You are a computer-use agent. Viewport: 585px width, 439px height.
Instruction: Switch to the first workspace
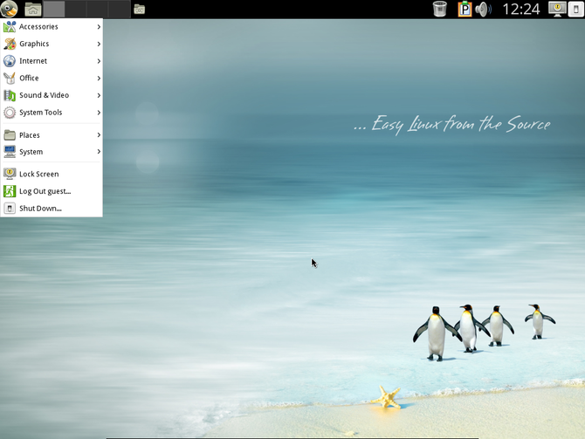pos(54,9)
